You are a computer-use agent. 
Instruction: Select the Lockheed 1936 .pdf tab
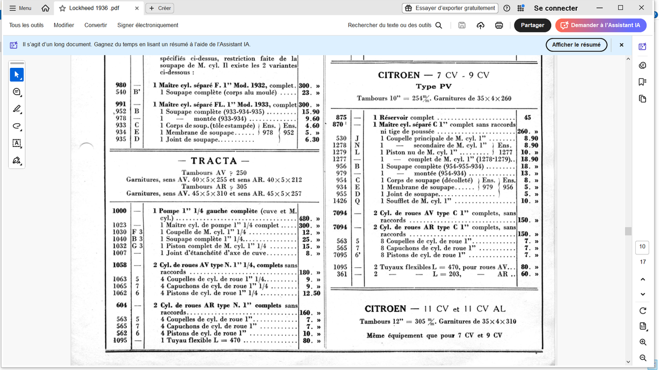(x=98, y=8)
